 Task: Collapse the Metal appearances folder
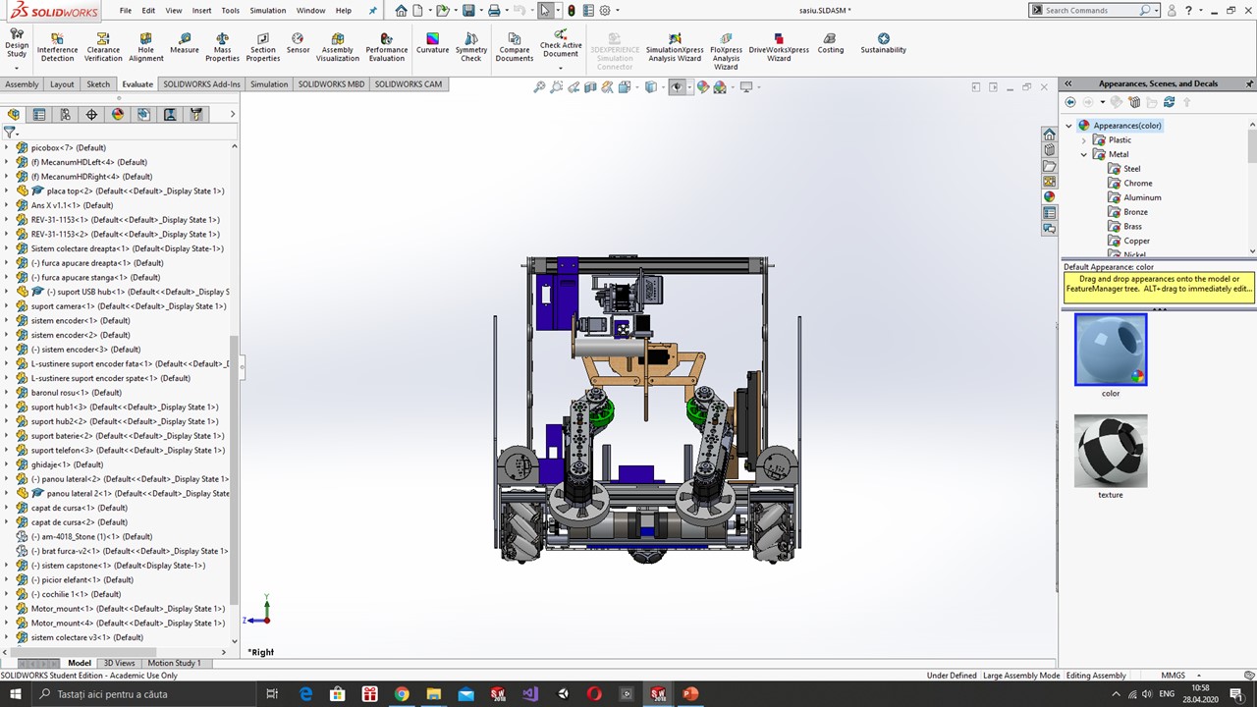(1084, 154)
